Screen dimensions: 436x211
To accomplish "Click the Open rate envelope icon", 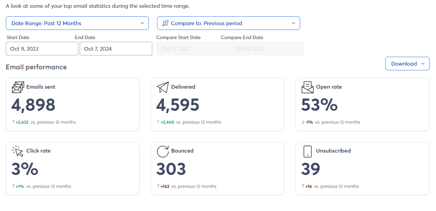I will coord(307,87).
